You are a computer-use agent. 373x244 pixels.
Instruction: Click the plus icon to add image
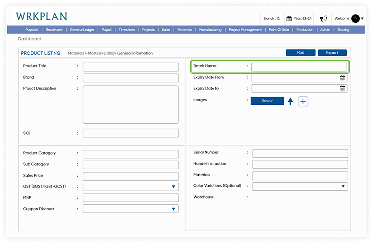point(303,101)
